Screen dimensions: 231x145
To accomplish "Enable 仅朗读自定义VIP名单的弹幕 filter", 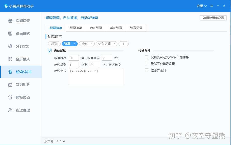I will (x=146, y=57).
